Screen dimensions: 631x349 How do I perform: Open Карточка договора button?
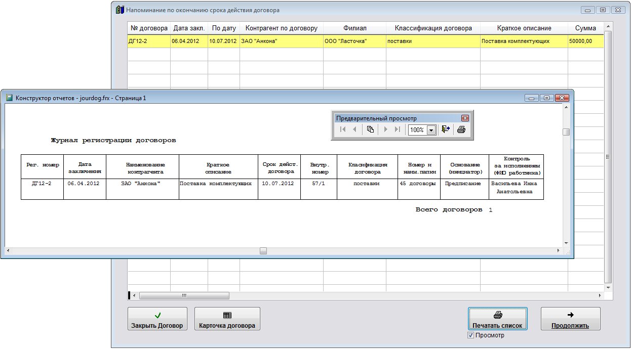pos(227,319)
